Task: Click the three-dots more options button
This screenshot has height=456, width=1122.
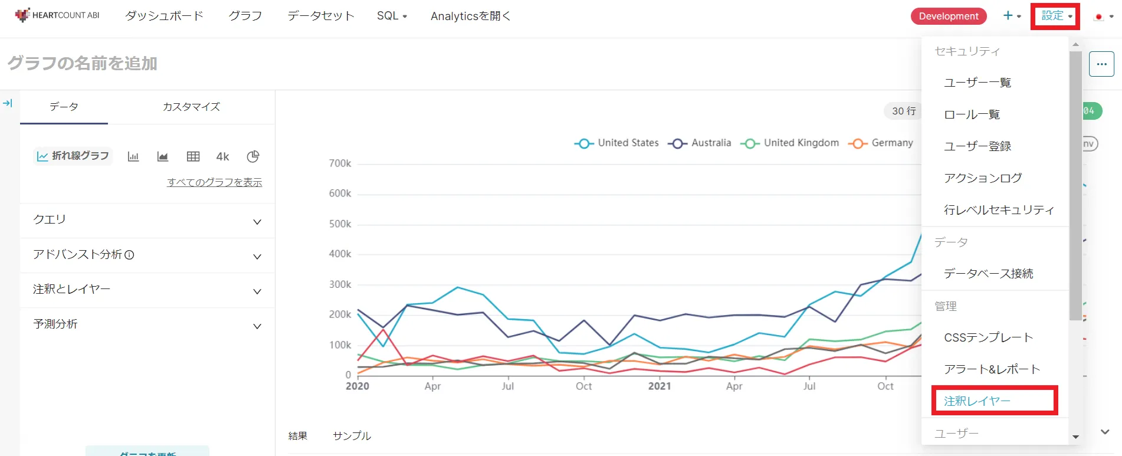Action: (x=1101, y=64)
